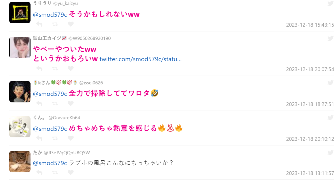Open timestamp 2023-12-18 13:11:57

310,173
